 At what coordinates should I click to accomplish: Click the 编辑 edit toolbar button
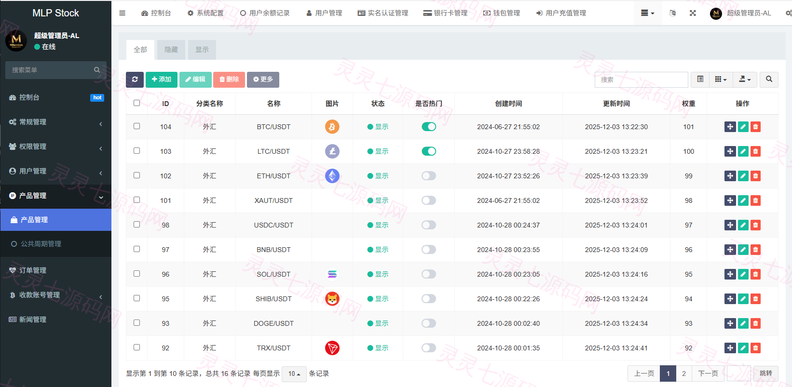195,80
